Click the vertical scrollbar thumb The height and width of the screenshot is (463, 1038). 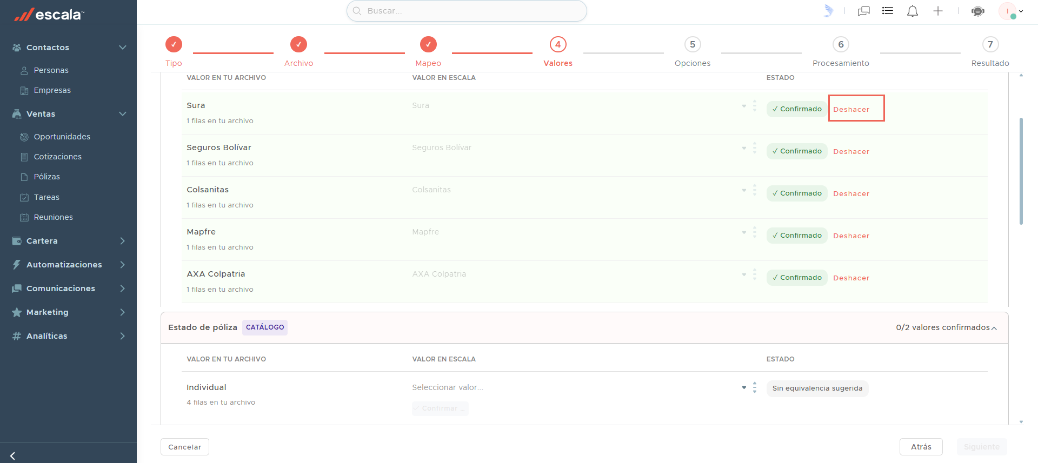click(x=1021, y=171)
